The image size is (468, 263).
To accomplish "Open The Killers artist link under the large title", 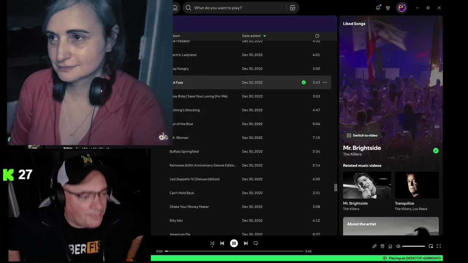I will tap(352, 154).
